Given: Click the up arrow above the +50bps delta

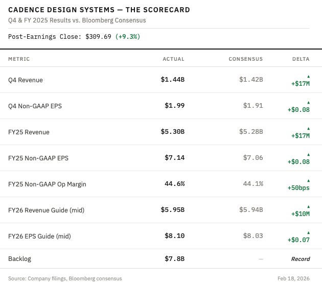Looking at the screenshot, I should (308, 180).
